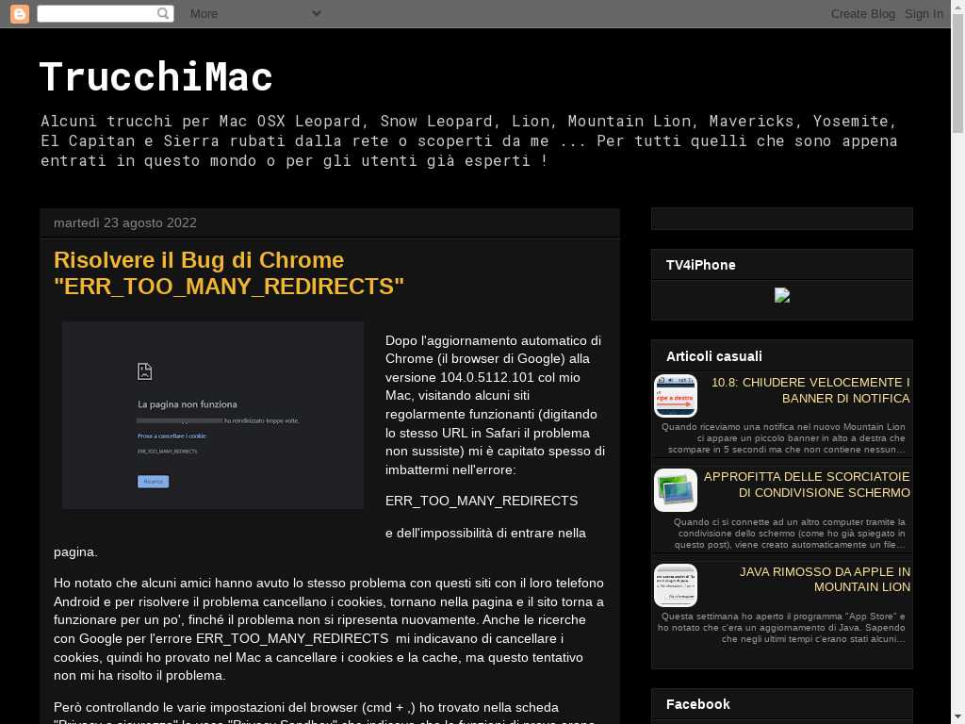Click the TV4iPhone widget heading
The image size is (965, 724).
click(700, 265)
